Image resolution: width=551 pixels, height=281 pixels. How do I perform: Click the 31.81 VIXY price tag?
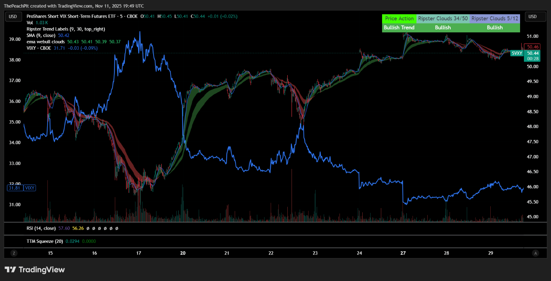(14, 188)
